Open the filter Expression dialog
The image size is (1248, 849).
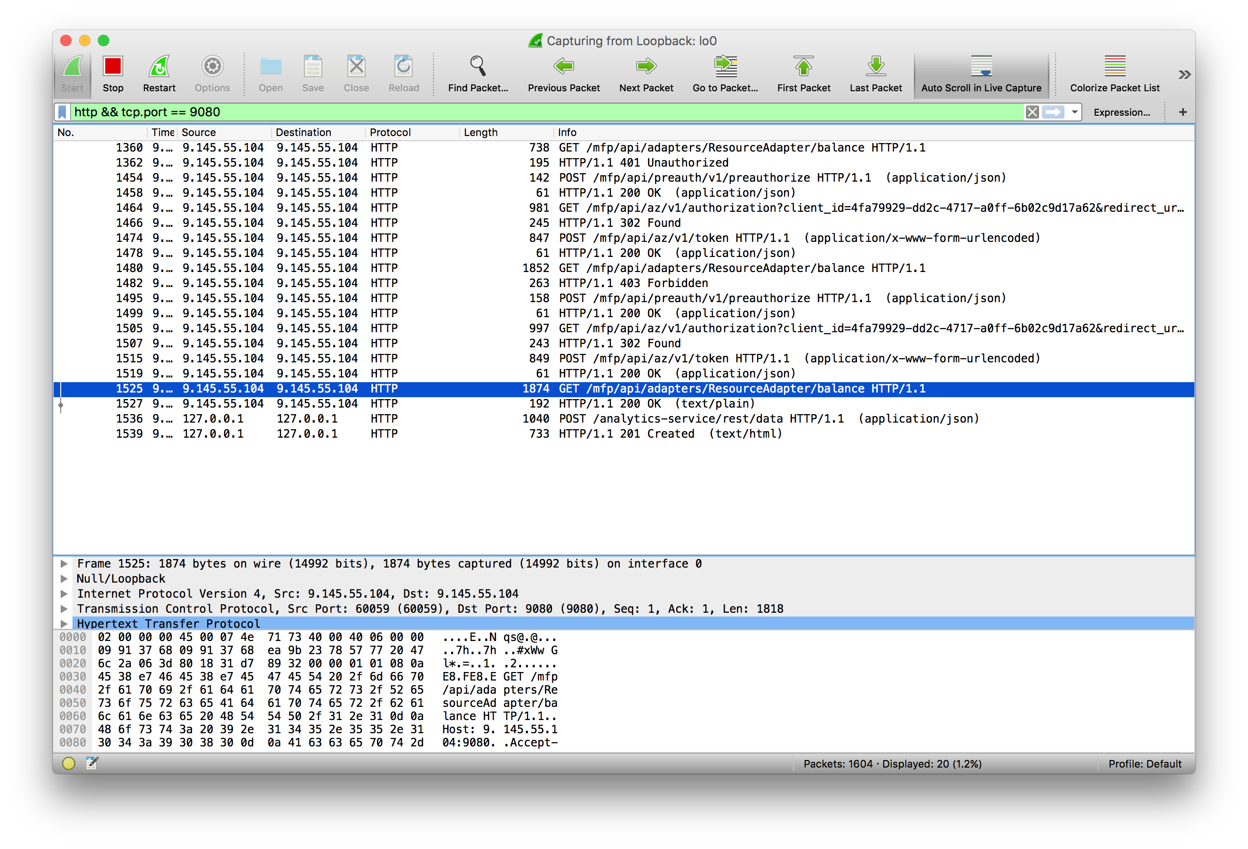pos(1121,112)
